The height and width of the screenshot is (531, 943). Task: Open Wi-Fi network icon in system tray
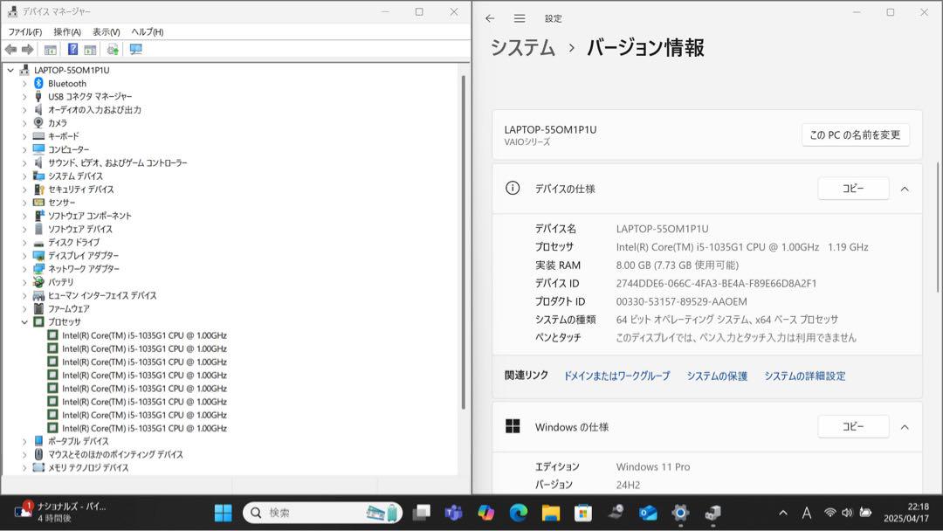(x=830, y=513)
